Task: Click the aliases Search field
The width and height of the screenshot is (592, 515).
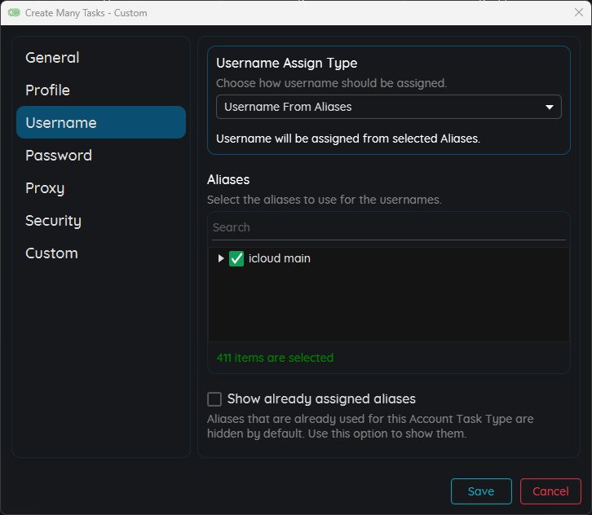Action: tap(388, 227)
